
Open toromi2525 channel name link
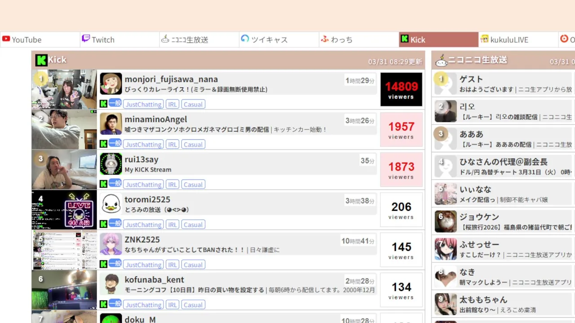(x=147, y=199)
